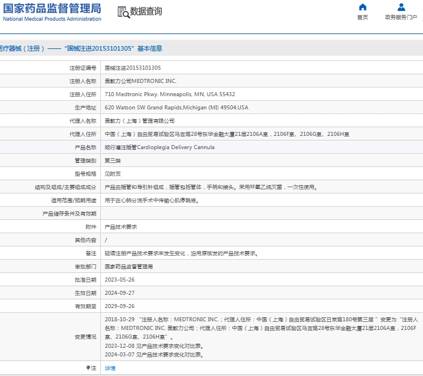Viewport: 423px width, 376px height.
Task: Click the 审批部门 row label
Action: tap(85, 267)
